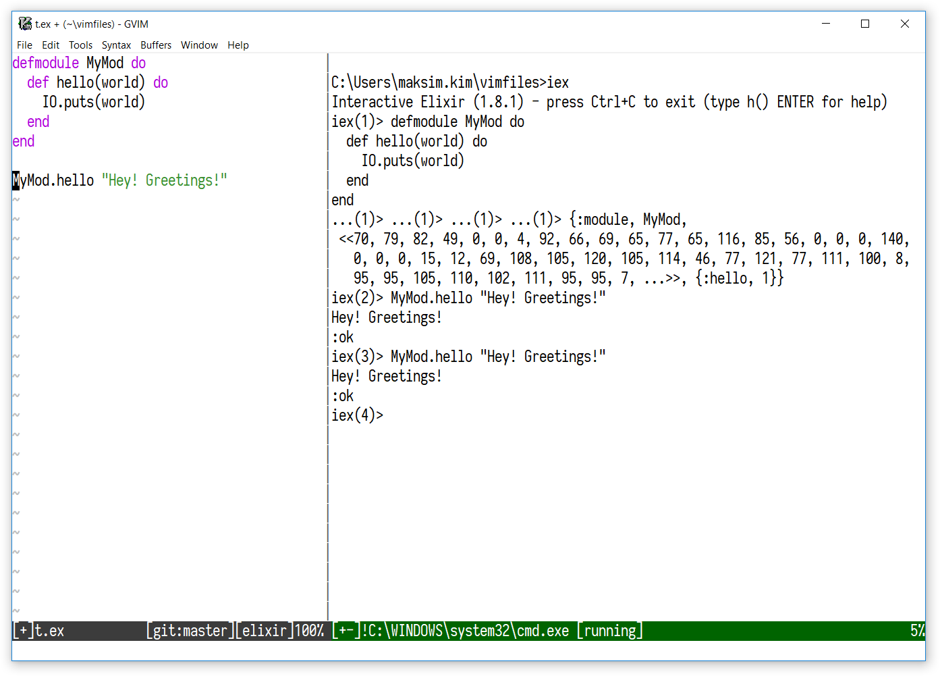The width and height of the screenshot is (940, 676).
Task: Click 'iex(2)> MyMod.hello' line in terminal
Action: click(x=468, y=298)
